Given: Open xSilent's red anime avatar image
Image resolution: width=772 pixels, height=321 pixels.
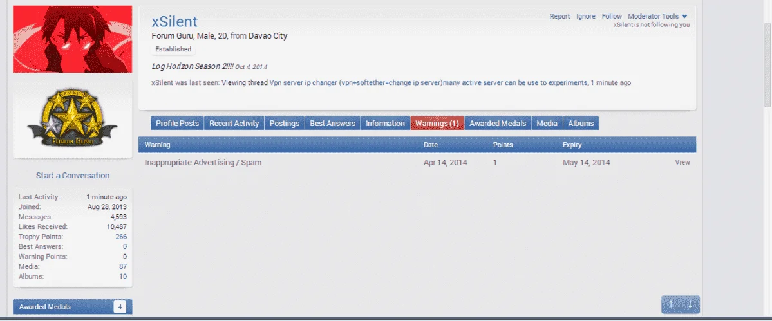Looking at the screenshot, I should pyautogui.click(x=72, y=39).
